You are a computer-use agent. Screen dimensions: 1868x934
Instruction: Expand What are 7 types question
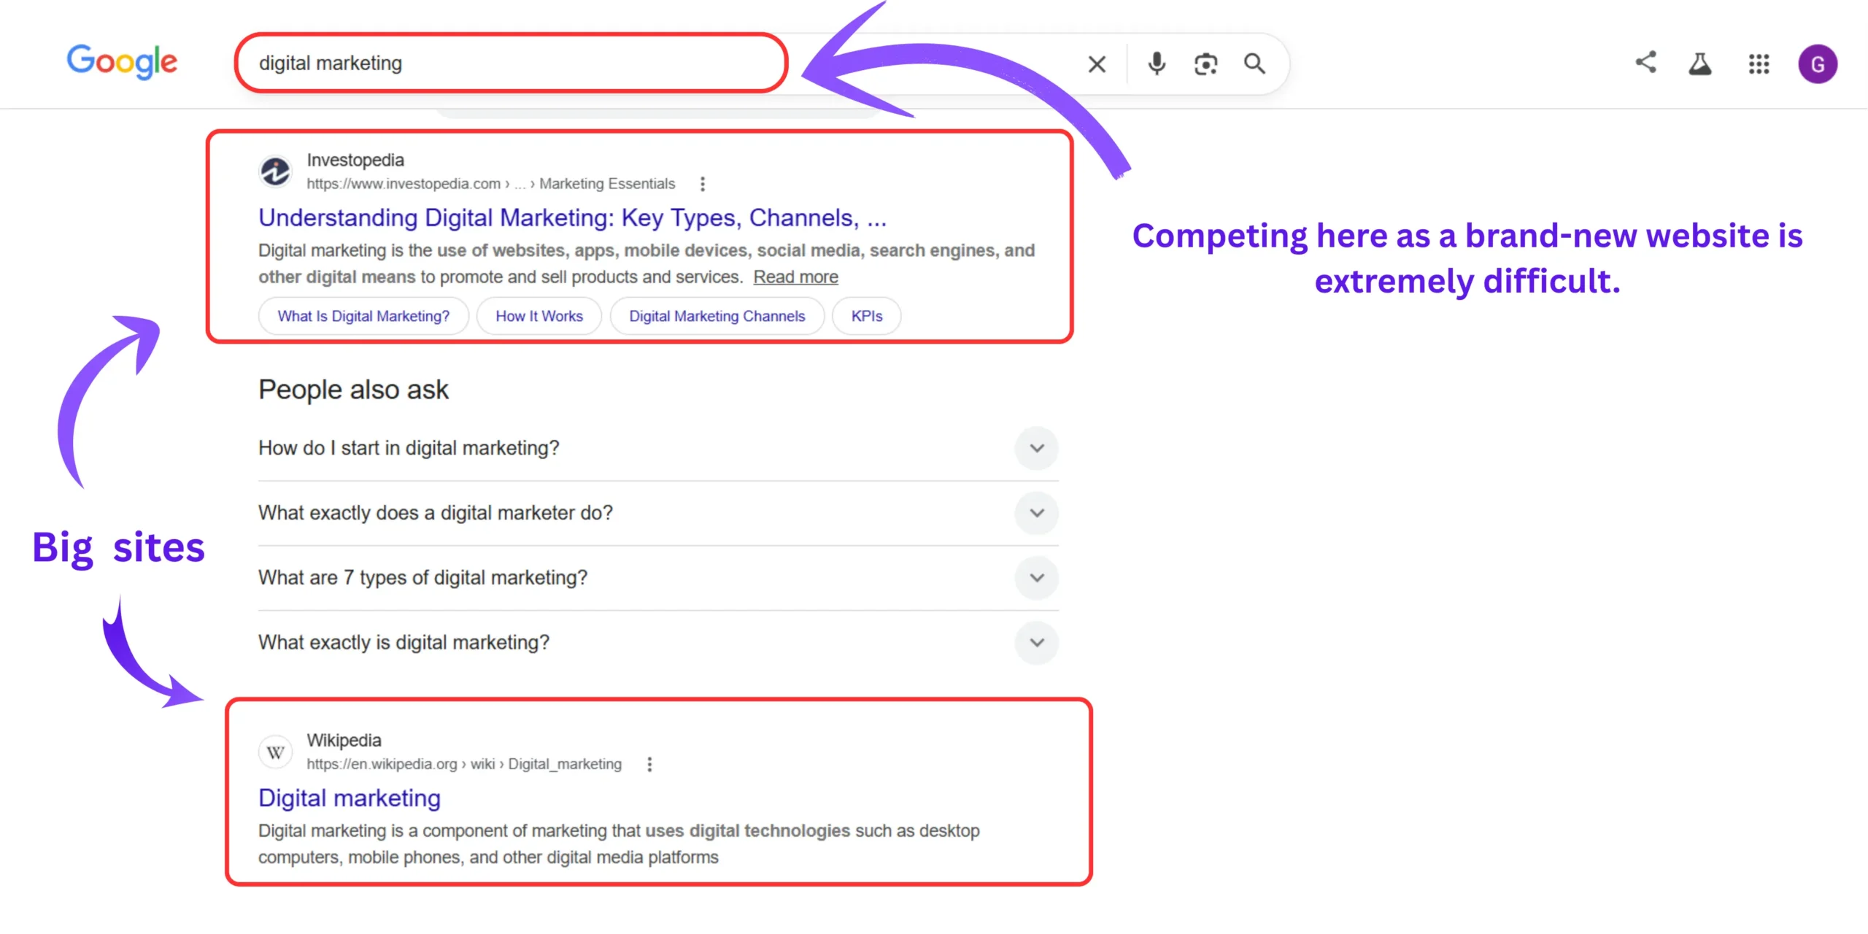pos(658,578)
